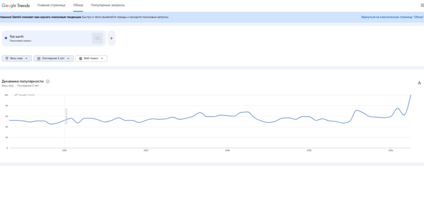The height and width of the screenshot is (209, 424).
Task: Open the info icon next to Динамика популярности
Action: (x=48, y=81)
